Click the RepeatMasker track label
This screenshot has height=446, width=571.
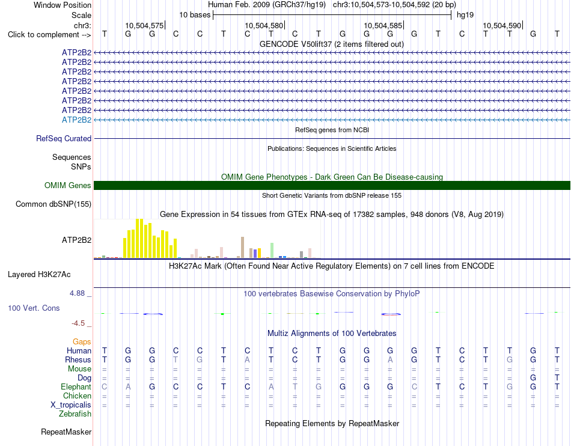tap(66, 432)
